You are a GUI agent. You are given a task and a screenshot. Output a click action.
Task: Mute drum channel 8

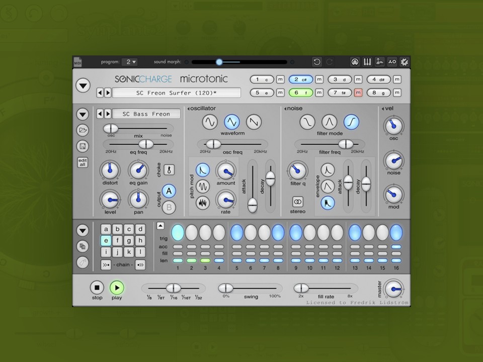point(397,93)
